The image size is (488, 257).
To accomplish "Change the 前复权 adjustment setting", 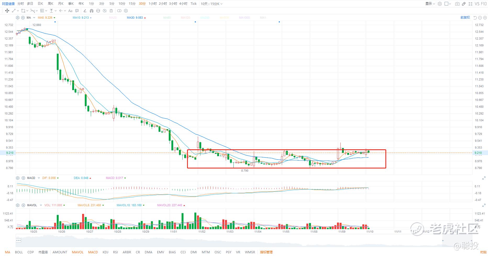I will pos(465,18).
